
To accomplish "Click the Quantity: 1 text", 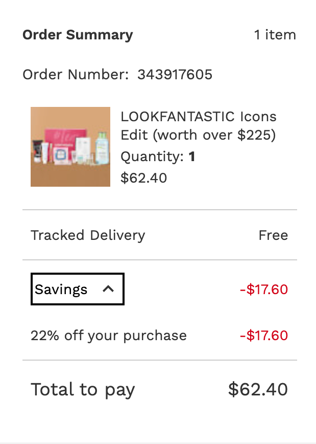I will tap(158, 157).
